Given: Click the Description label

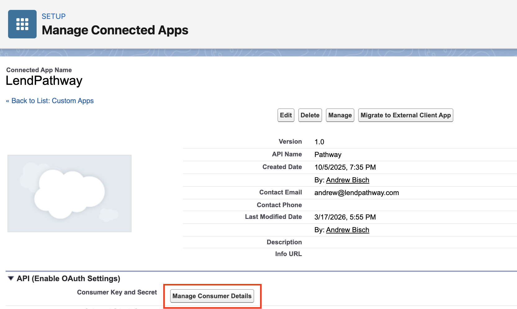Looking at the screenshot, I should point(284,242).
